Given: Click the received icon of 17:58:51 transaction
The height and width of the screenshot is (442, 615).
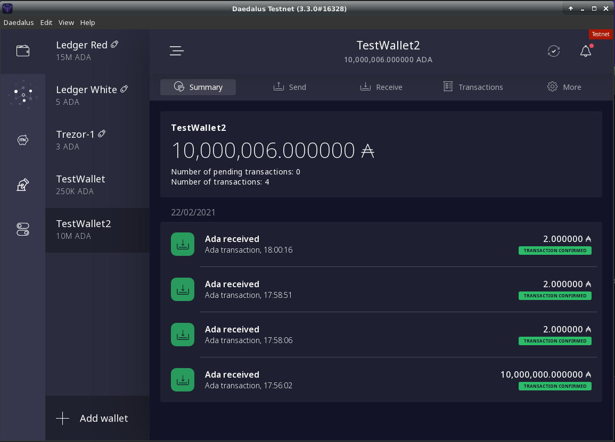Looking at the screenshot, I should tap(183, 289).
